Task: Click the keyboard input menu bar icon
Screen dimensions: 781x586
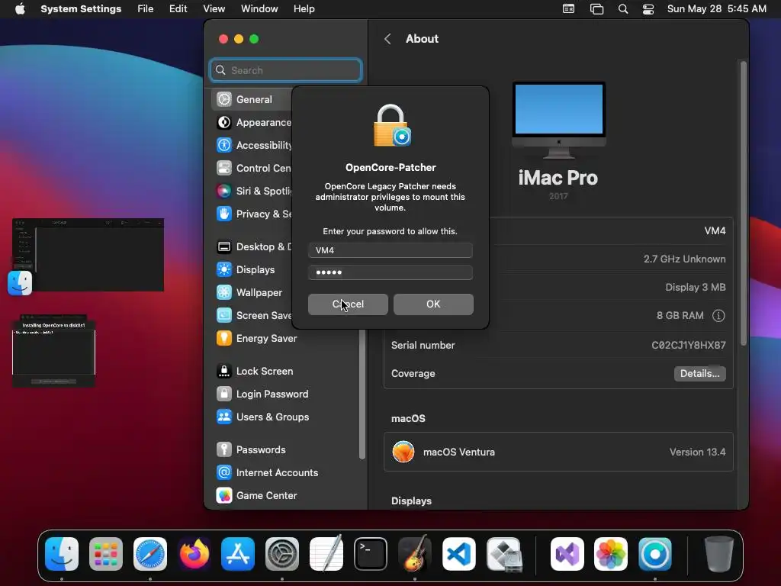Action: click(x=568, y=9)
